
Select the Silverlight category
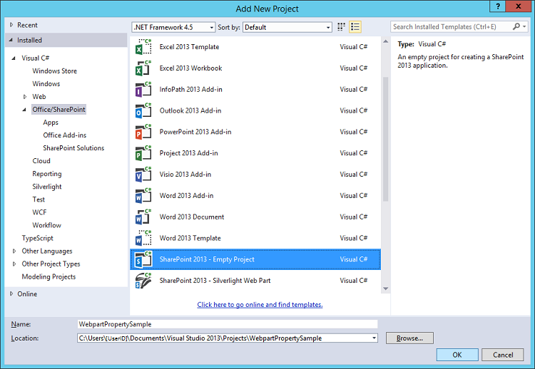pyautogui.click(x=47, y=187)
